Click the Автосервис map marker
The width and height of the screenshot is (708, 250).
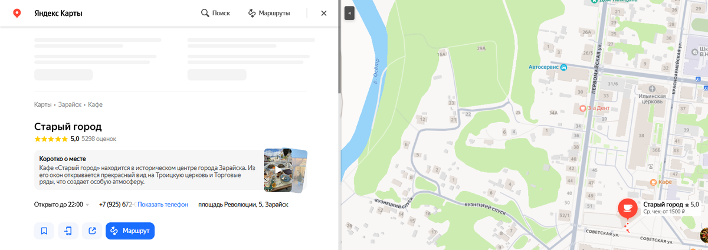564,67
